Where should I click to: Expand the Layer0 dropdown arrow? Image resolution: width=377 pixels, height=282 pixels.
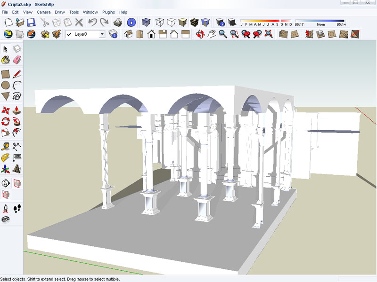[x=102, y=34]
